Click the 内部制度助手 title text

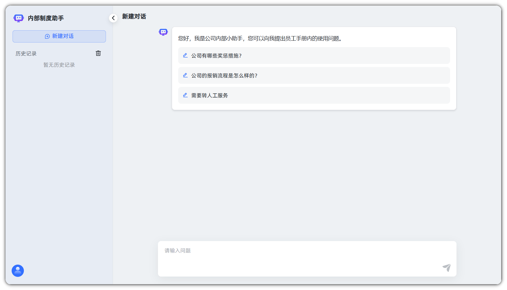(x=46, y=18)
